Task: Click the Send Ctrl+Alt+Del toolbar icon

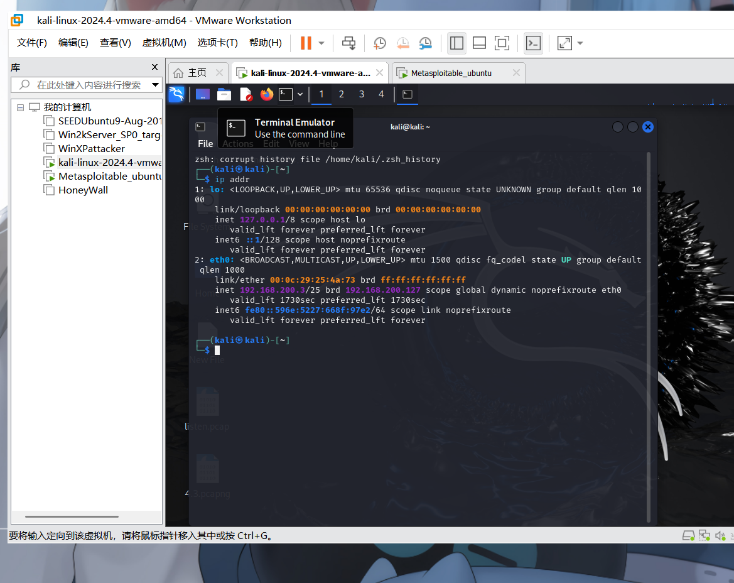Action: (x=348, y=43)
